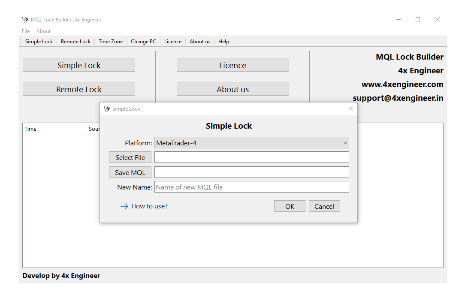
Task: Open the About menu
Action: point(43,31)
